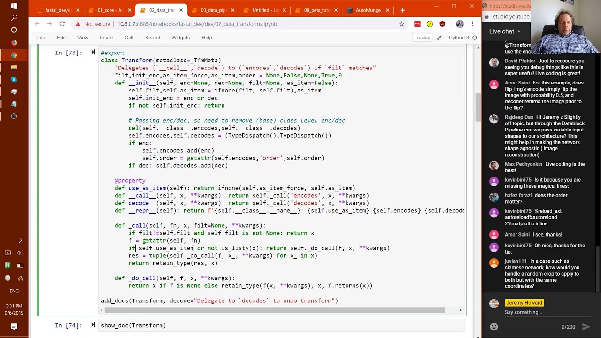Open the chat emoji picker
The image size is (601, 338).
click(x=494, y=327)
